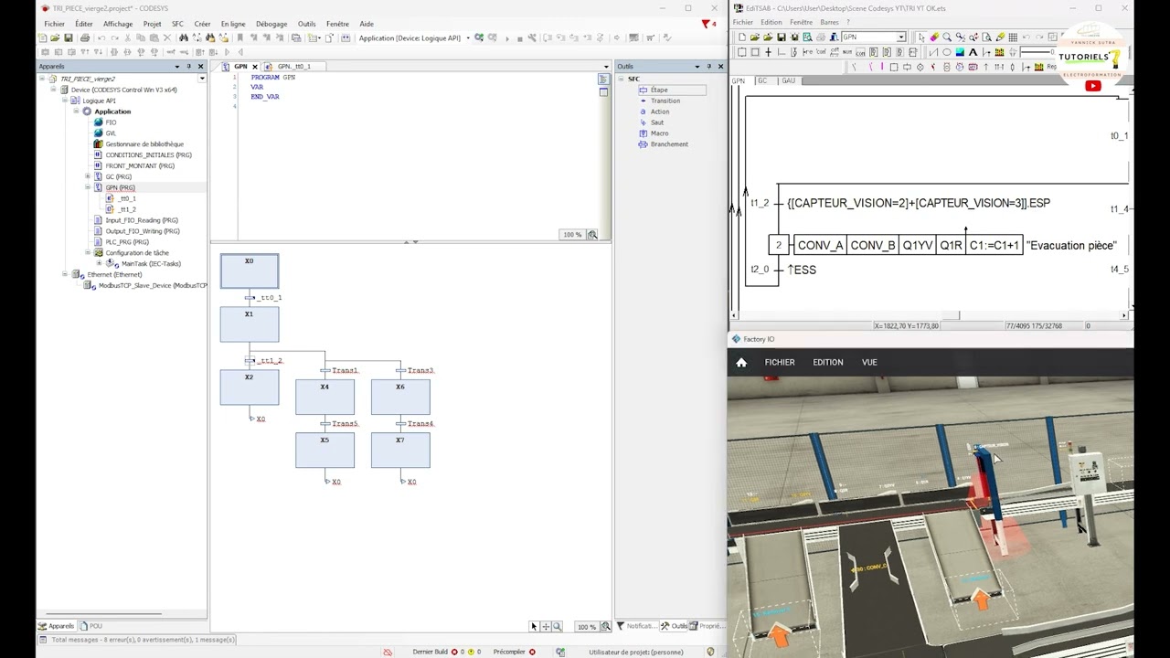Click the YouTube logo icon

[x=1093, y=86]
